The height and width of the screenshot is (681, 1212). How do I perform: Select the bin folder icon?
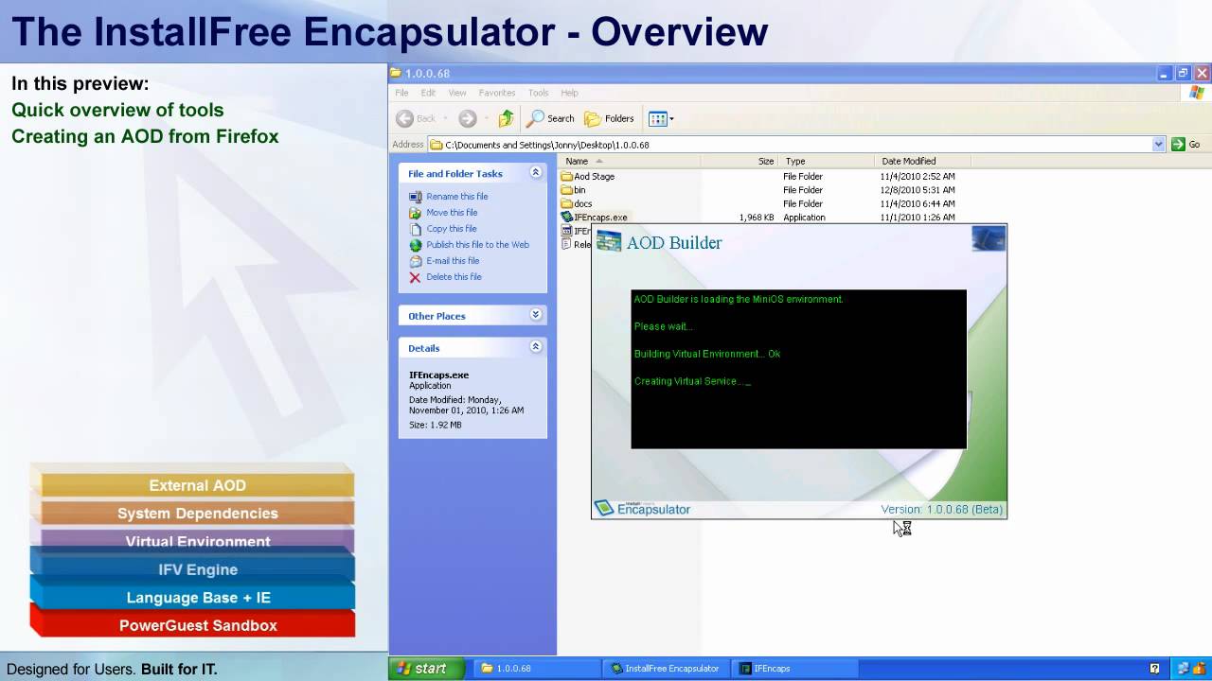click(x=567, y=190)
